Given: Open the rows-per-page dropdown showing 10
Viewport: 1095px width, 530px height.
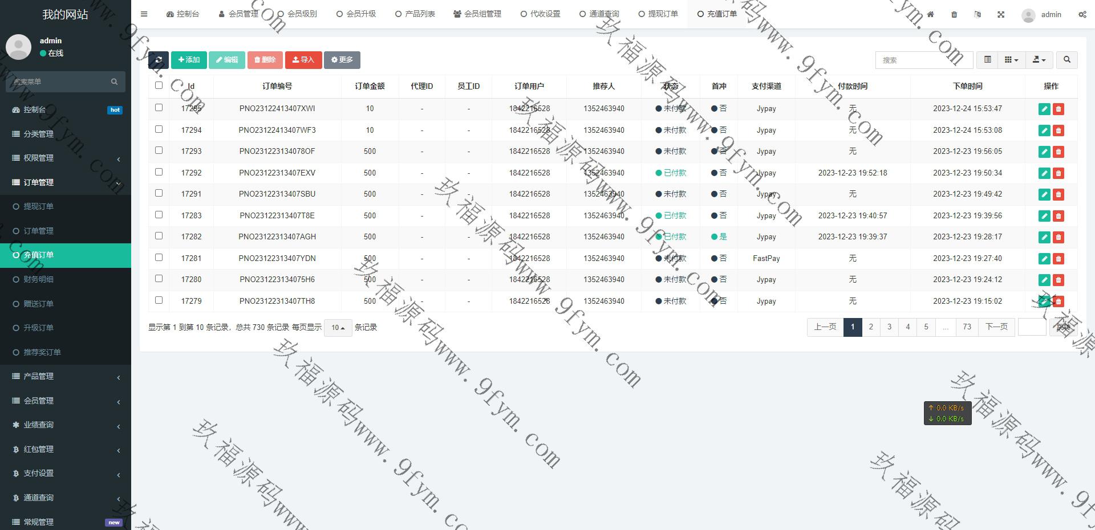Looking at the screenshot, I should click(338, 328).
